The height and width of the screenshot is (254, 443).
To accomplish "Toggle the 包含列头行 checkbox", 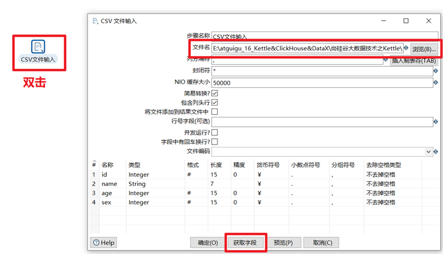I will tap(215, 103).
